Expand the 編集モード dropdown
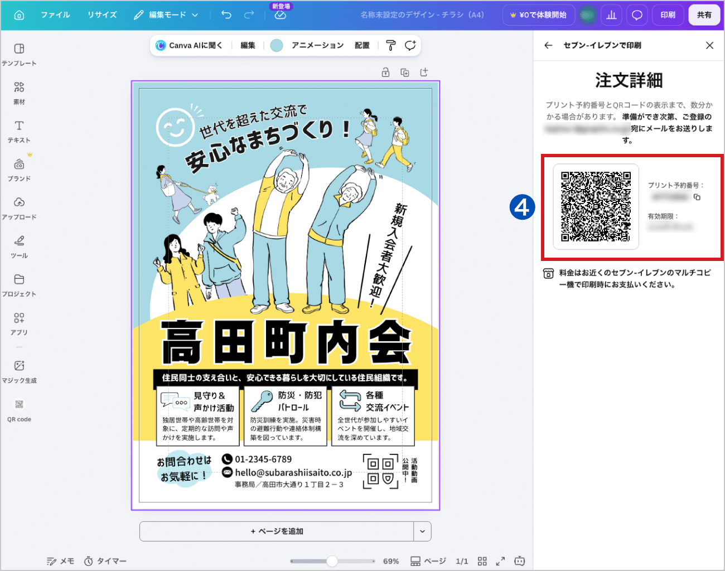 pyautogui.click(x=166, y=15)
